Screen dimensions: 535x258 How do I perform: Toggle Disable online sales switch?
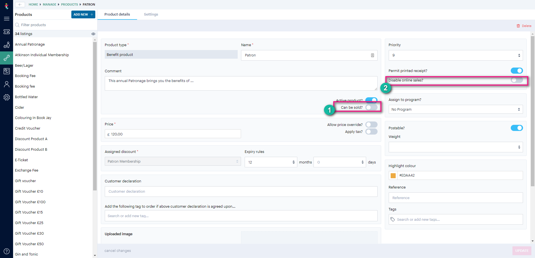click(517, 80)
